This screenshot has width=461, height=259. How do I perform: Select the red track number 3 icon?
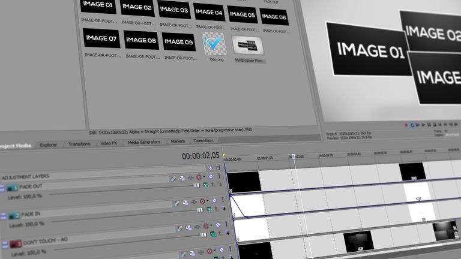tap(16, 244)
